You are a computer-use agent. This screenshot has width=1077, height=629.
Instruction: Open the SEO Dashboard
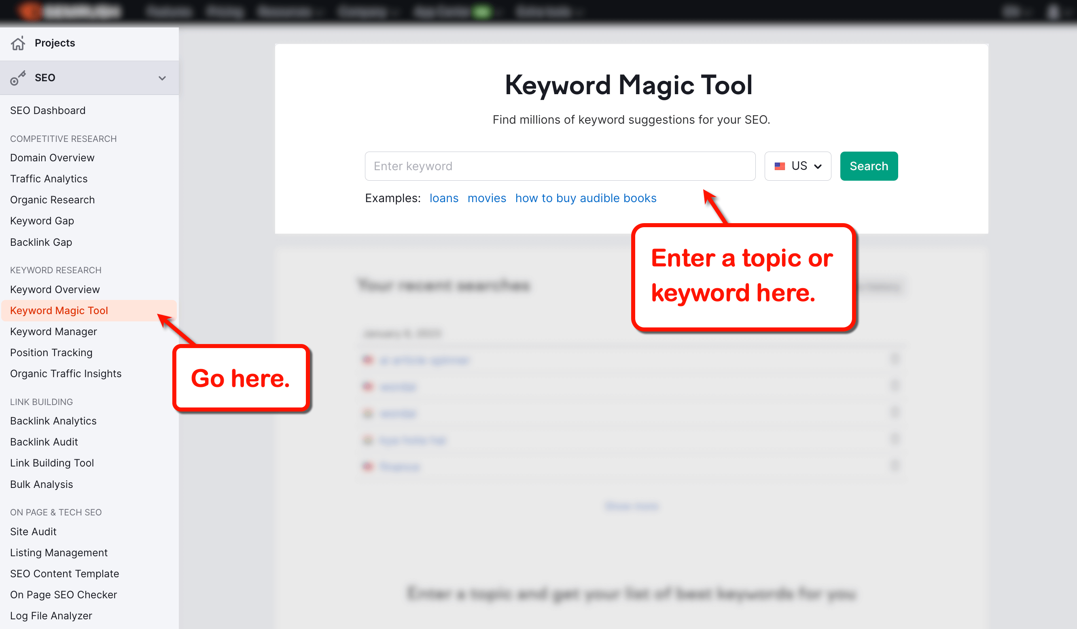(x=47, y=110)
